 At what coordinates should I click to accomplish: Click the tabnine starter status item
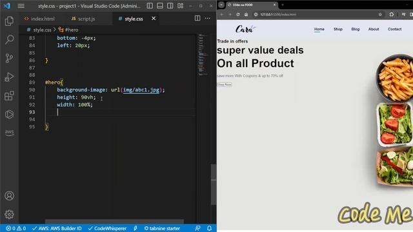(162, 228)
